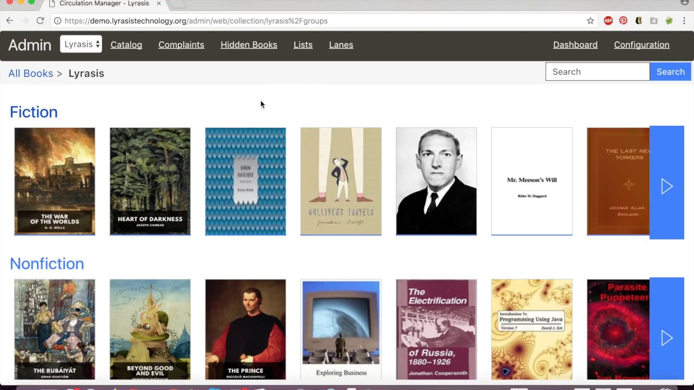Open the Gulliver's Travels book cover

click(x=341, y=181)
